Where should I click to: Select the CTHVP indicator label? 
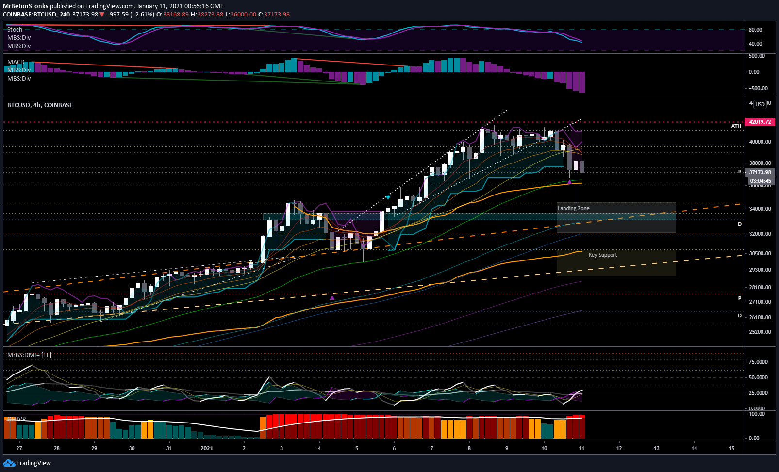[17, 419]
